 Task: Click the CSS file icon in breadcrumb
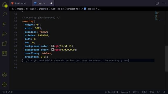coord(85,9)
